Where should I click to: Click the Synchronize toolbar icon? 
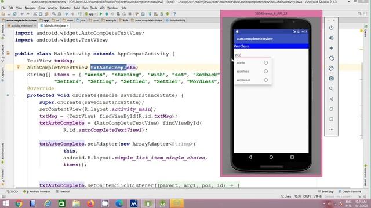point(14,14)
